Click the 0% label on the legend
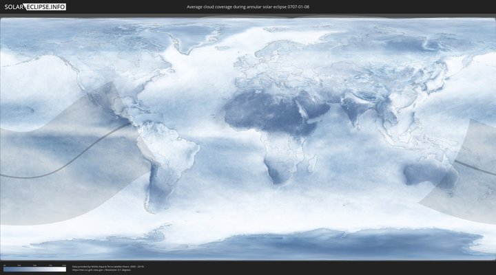Screen dimensions: 496x275 (3, 265)
